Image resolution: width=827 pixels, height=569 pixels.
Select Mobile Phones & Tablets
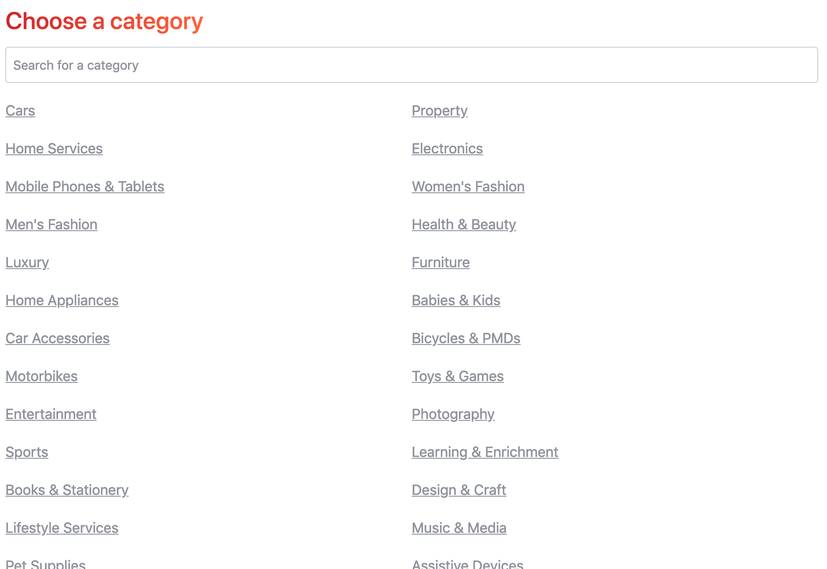[x=85, y=187]
